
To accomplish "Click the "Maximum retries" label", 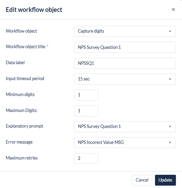I will (x=22, y=158).
